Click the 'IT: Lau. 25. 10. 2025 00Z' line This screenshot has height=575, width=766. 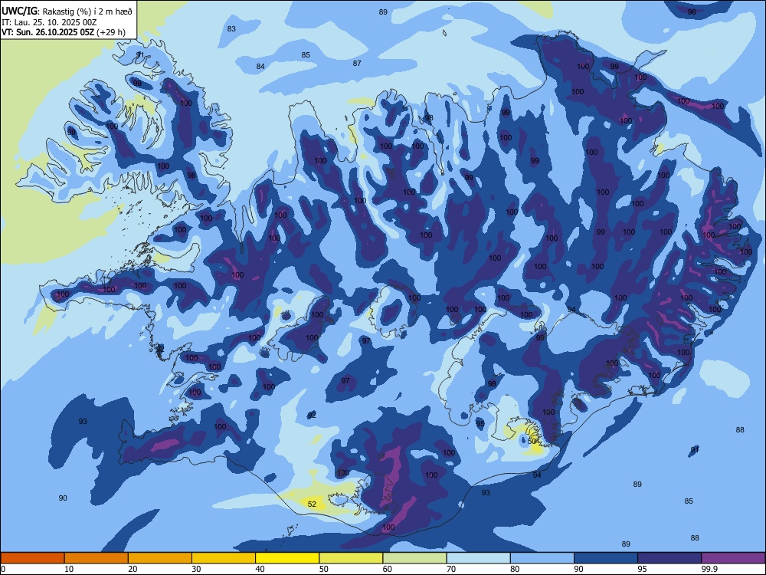pyautogui.click(x=49, y=22)
